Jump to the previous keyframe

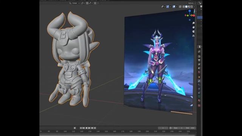pyautogui.click(x=84, y=128)
